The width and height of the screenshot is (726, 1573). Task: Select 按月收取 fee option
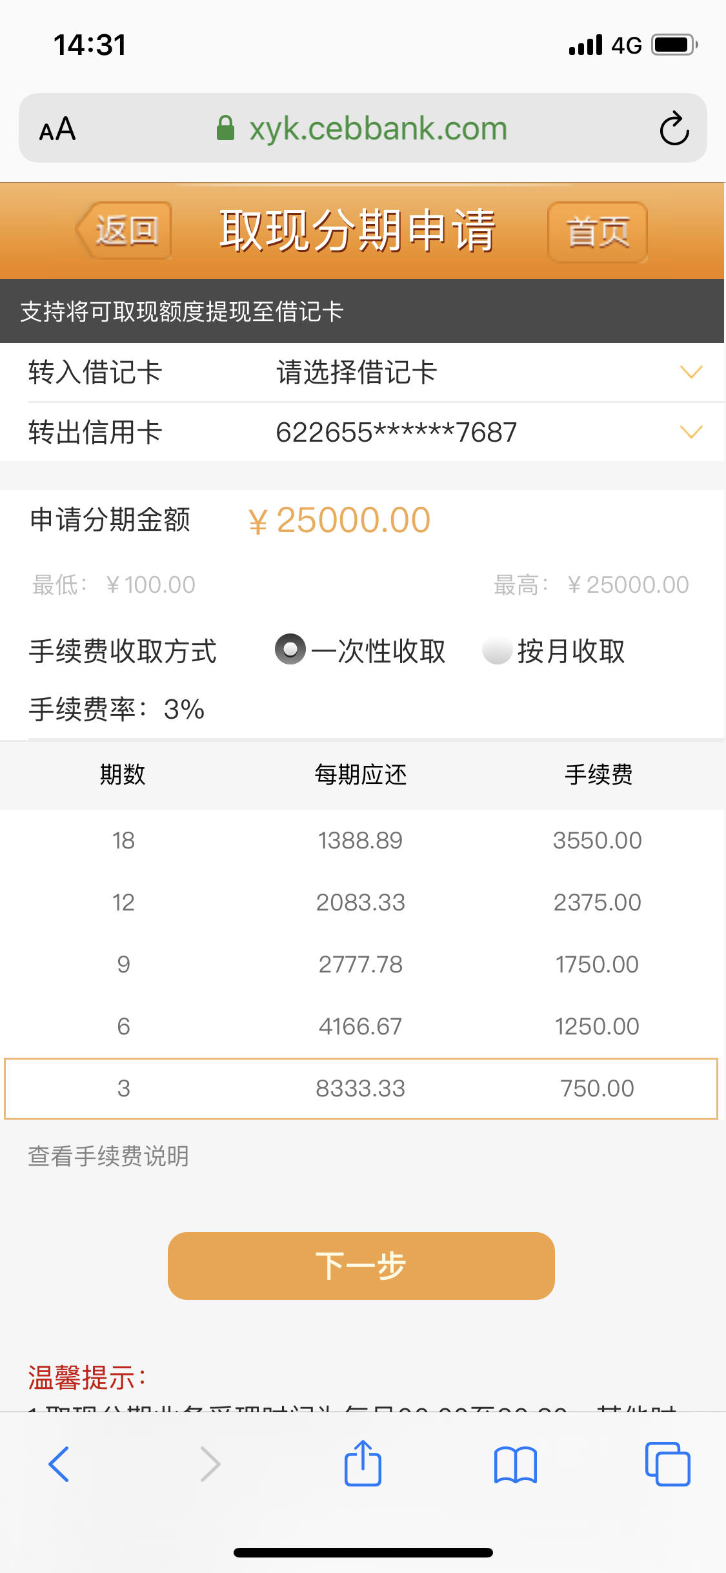[554, 650]
